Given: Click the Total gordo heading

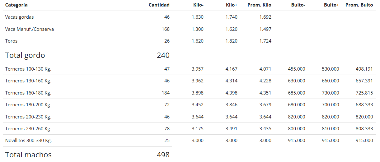Looking at the screenshot, I should (25, 55).
